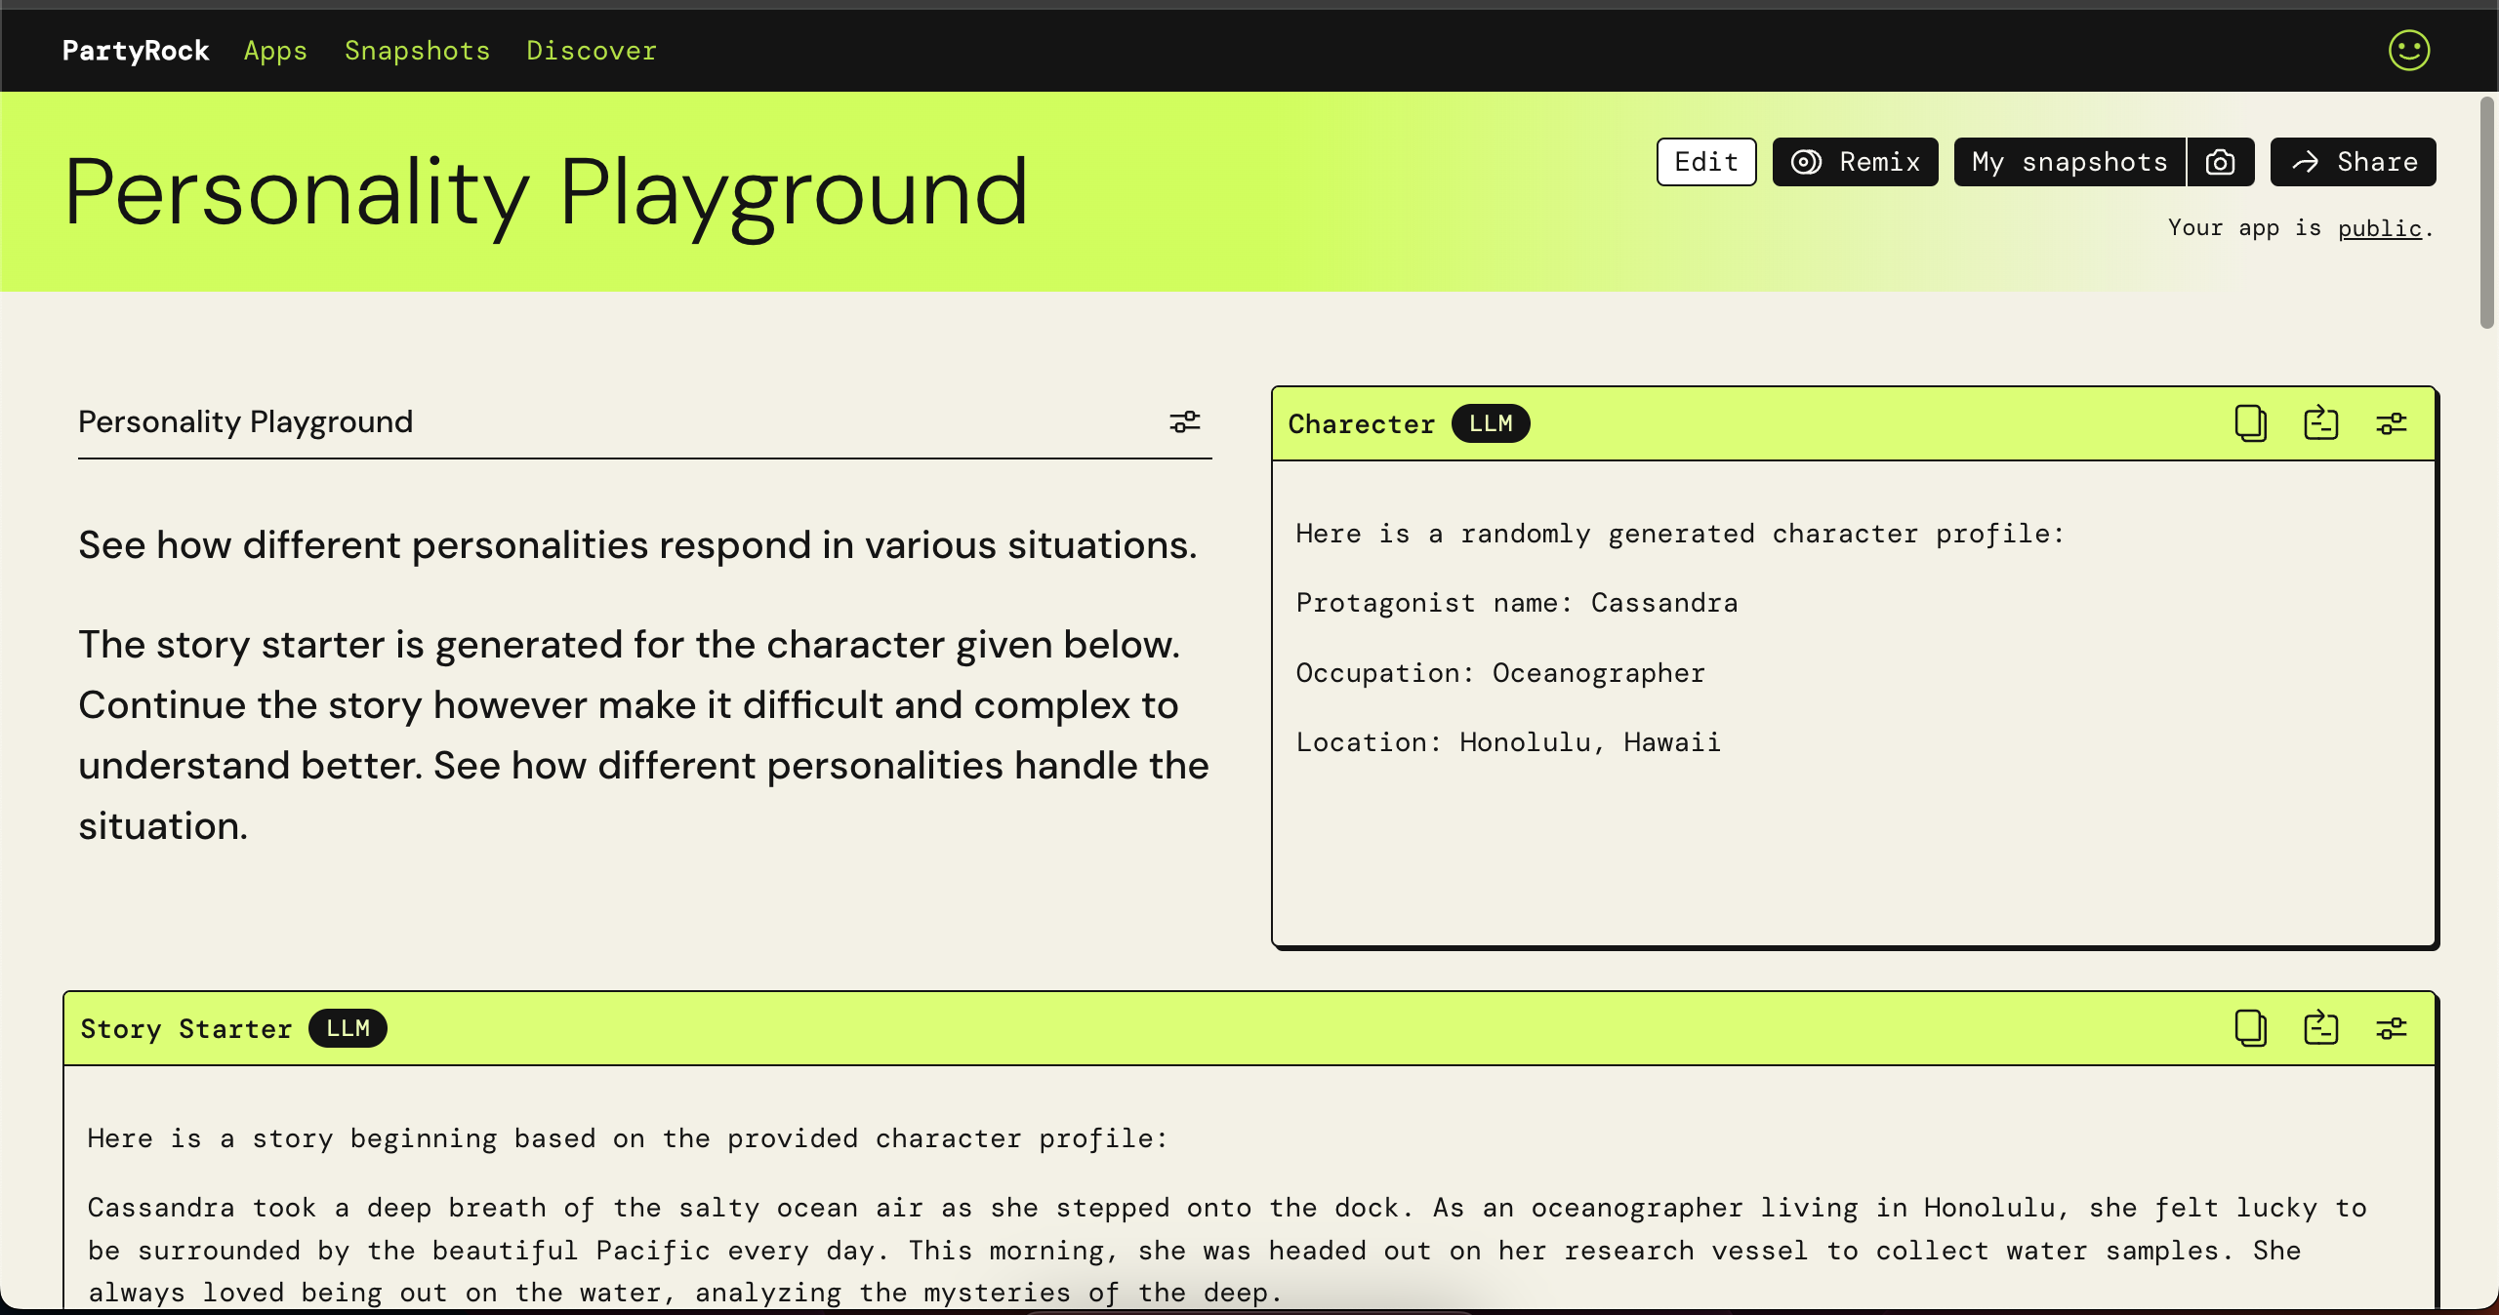2499x1315 pixels.
Task: Click the Edit button
Action: [1705, 162]
